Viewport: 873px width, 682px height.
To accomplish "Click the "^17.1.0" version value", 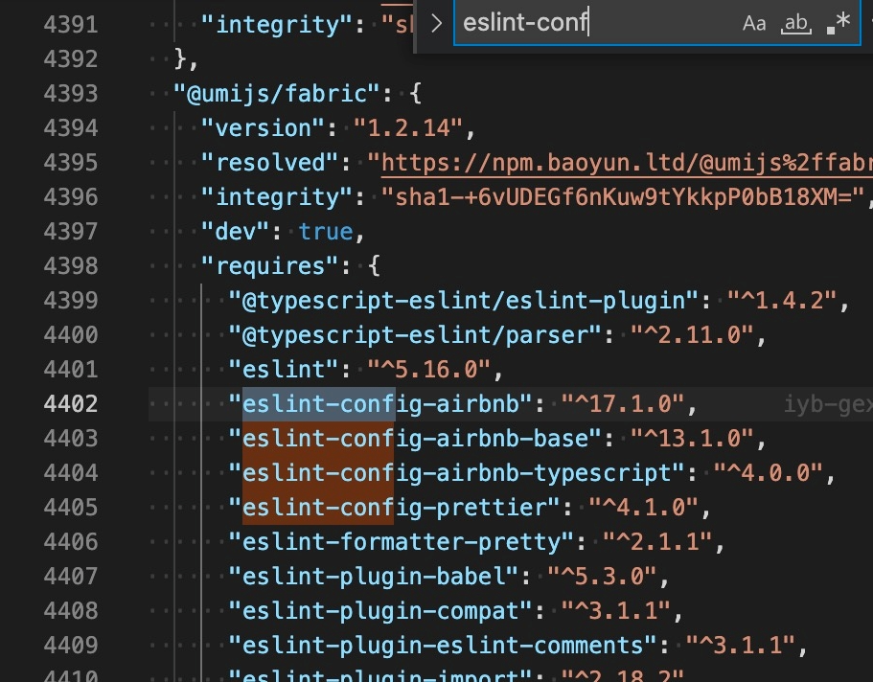I will click(x=623, y=403).
